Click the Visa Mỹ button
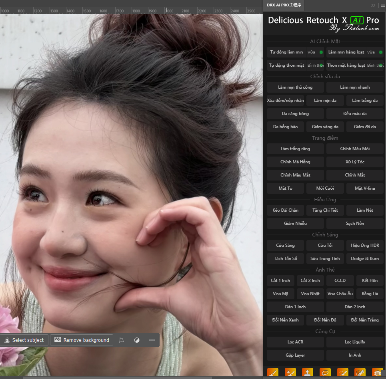The height and width of the screenshot is (379, 386). (280, 294)
